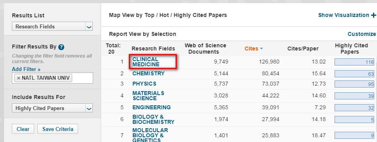Open the PHYSICS research field
The height and width of the screenshot is (142, 377).
click(x=144, y=84)
